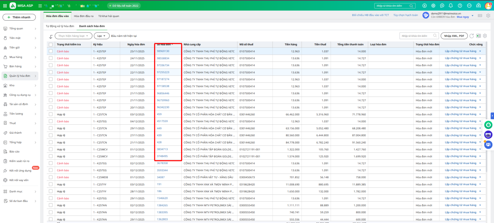The image size is (494, 223).
Task: Switch to the Hóa đơn đầu ra tab
Action: (x=83, y=16)
